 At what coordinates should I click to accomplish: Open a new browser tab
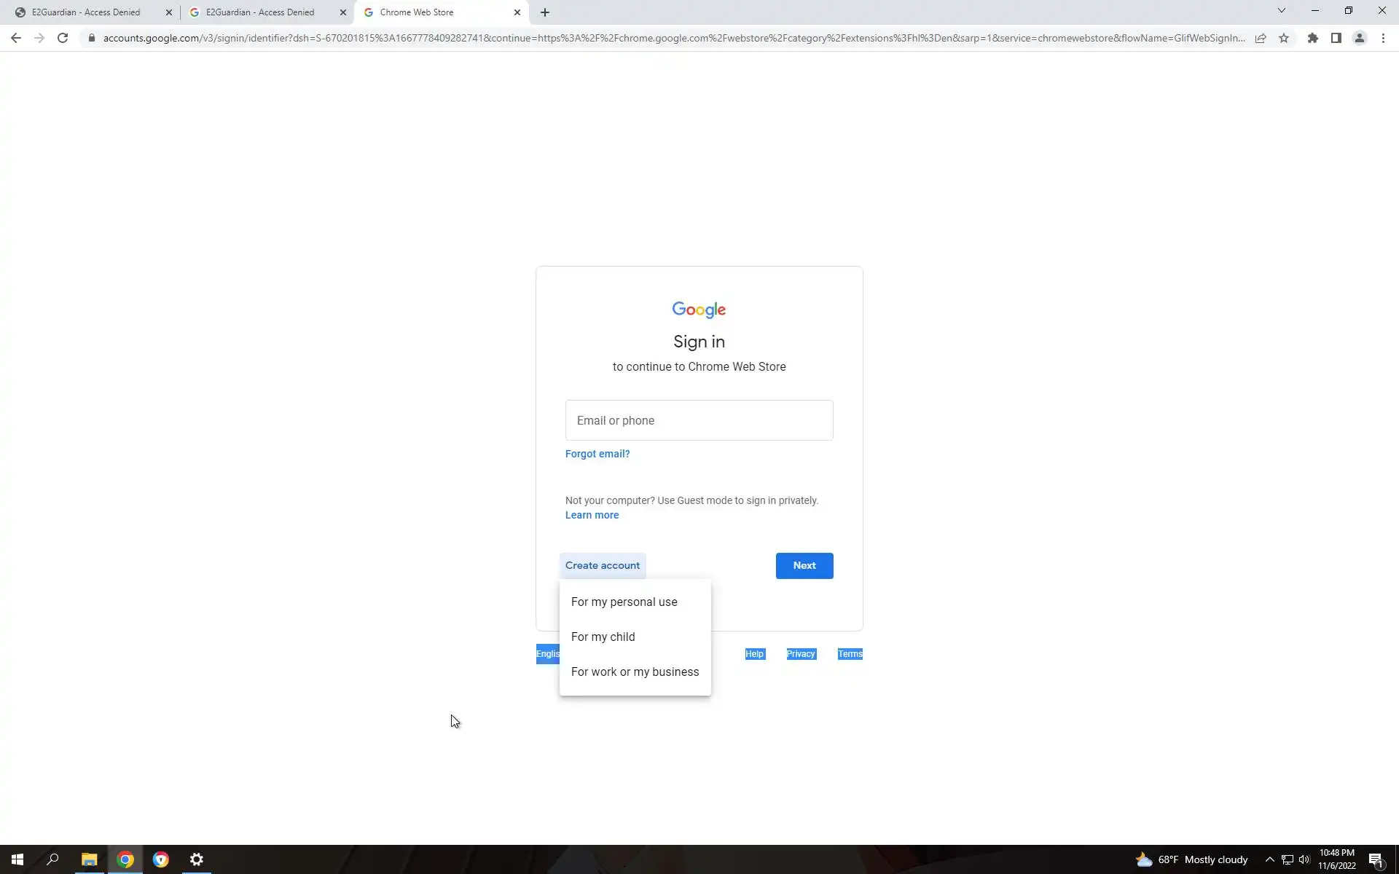tap(544, 12)
